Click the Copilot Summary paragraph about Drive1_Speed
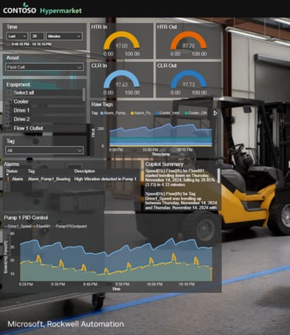 coord(181,200)
